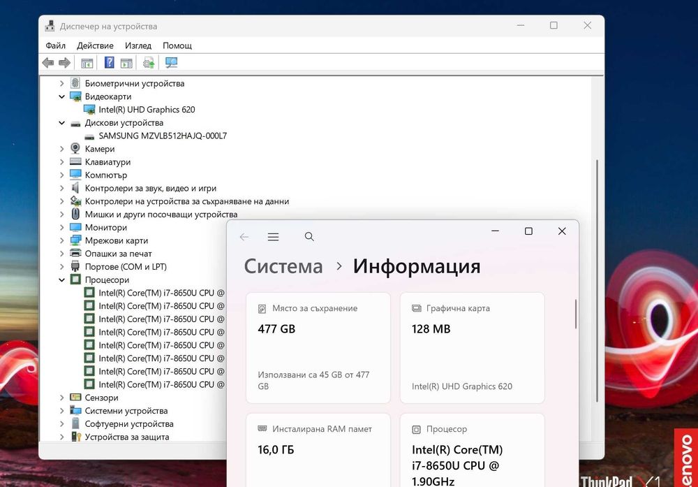Select Intel(R) UHD Graphics 620 device
This screenshot has height=487, width=698.
(147, 110)
